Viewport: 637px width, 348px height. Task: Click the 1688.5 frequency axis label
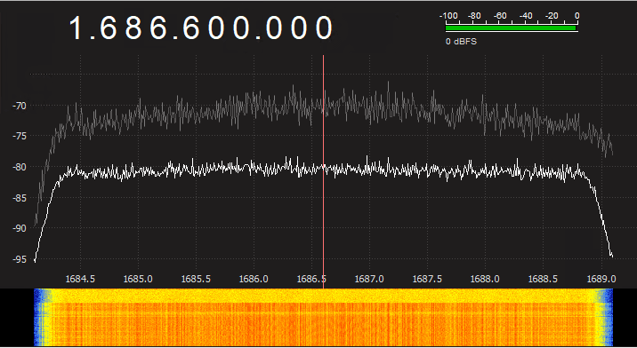coord(543,279)
